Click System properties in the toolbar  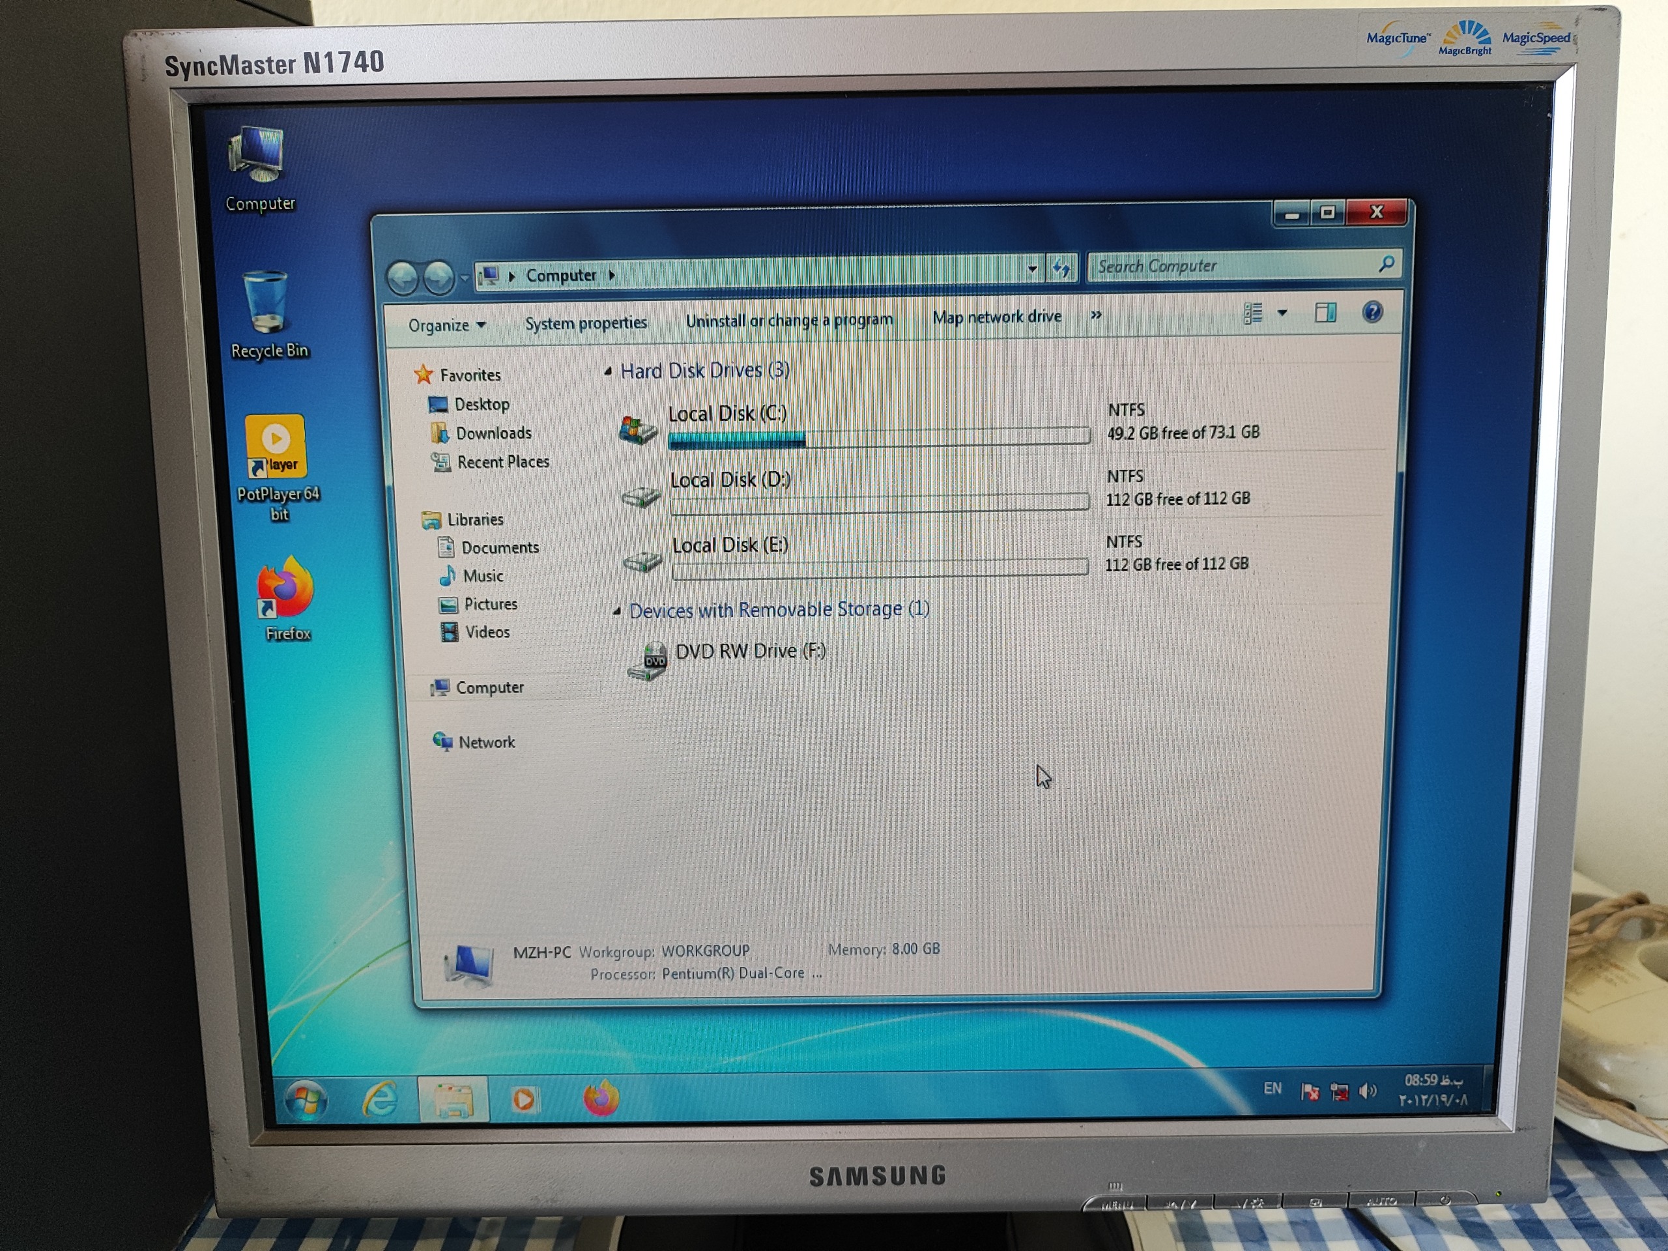tap(586, 323)
